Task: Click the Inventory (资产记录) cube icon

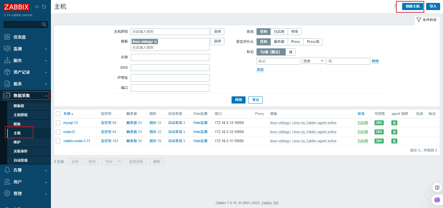Action: pyautogui.click(x=7, y=72)
